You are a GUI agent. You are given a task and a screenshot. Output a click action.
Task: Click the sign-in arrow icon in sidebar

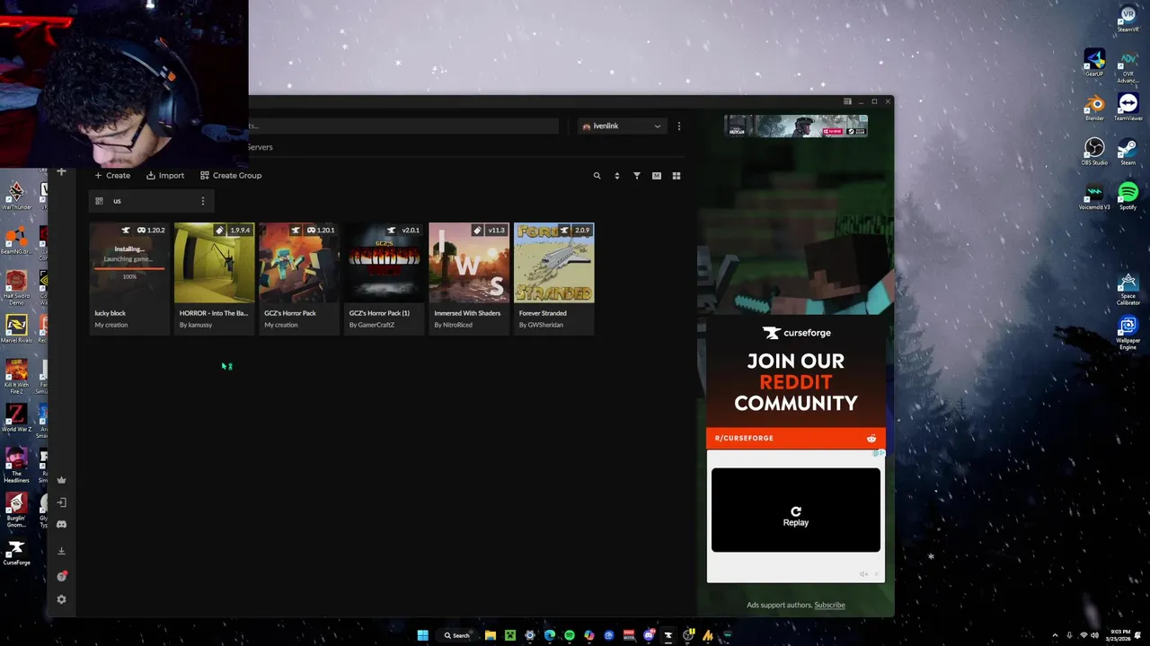pyautogui.click(x=61, y=502)
